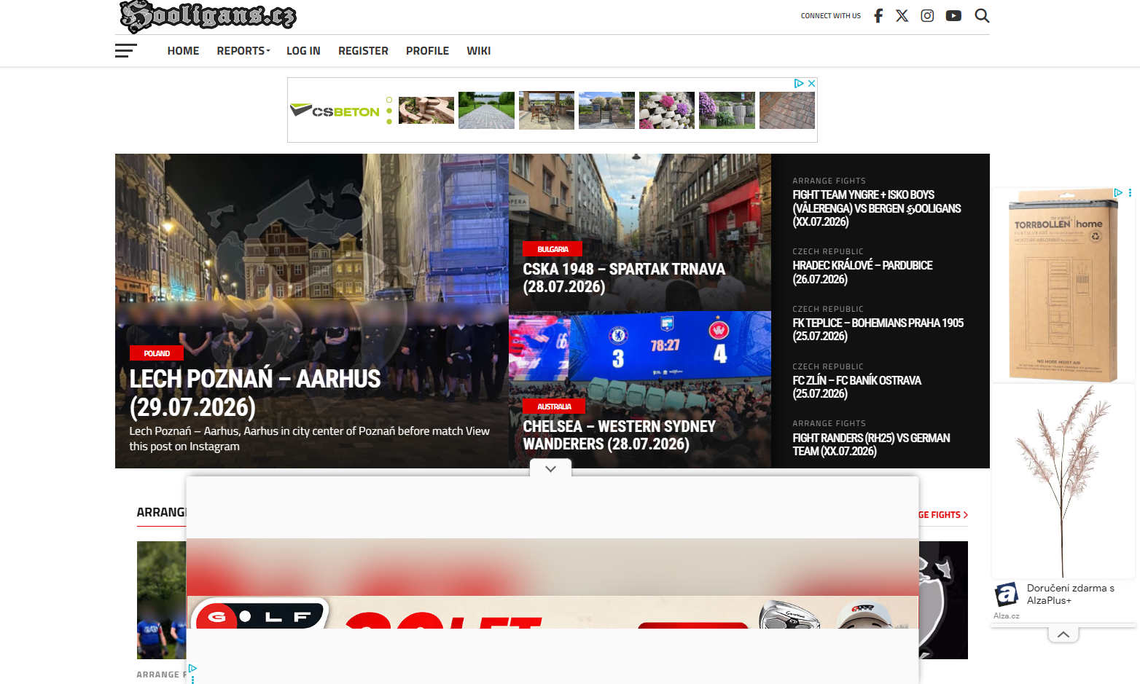Go to the Home menu item

click(183, 51)
